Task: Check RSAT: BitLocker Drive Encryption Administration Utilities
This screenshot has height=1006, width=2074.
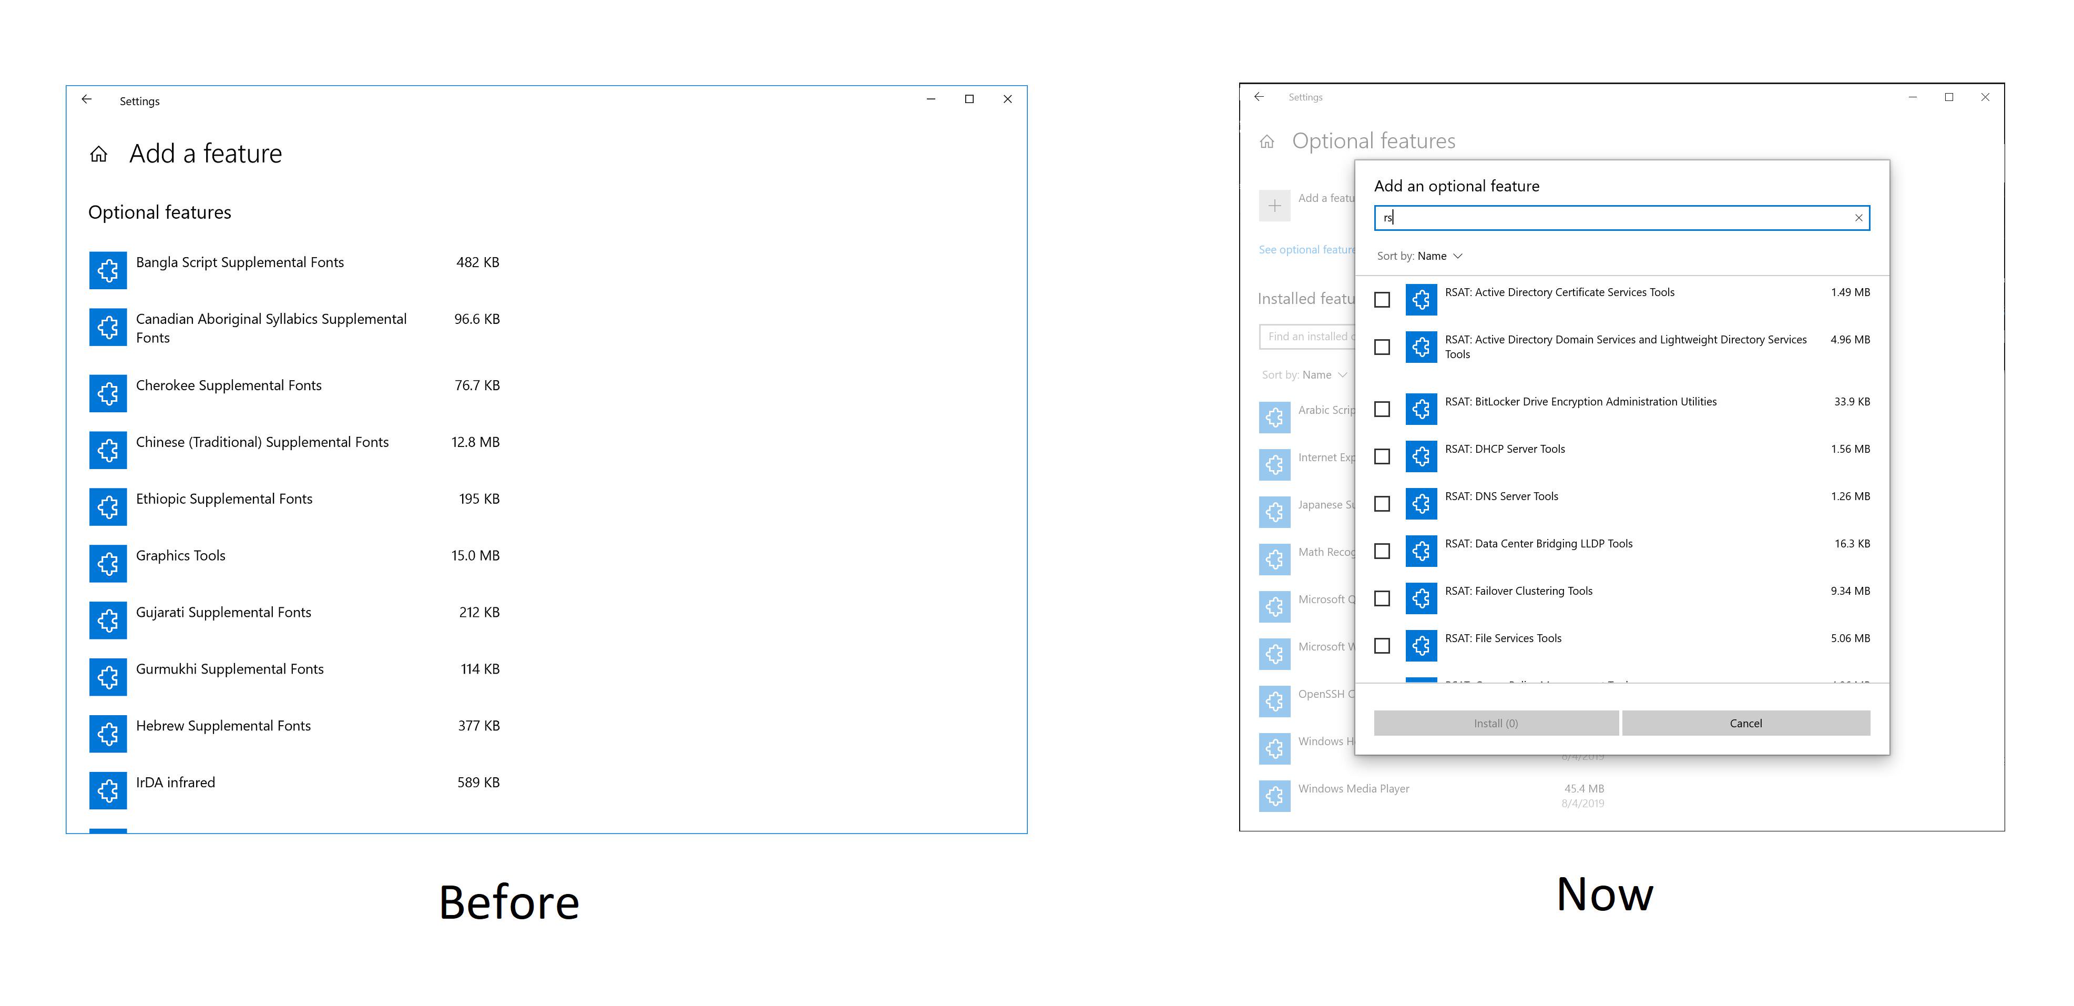Action: 1382,409
